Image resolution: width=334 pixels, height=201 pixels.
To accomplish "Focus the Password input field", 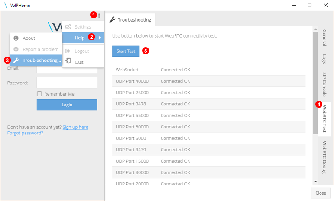I will [x=67, y=83].
